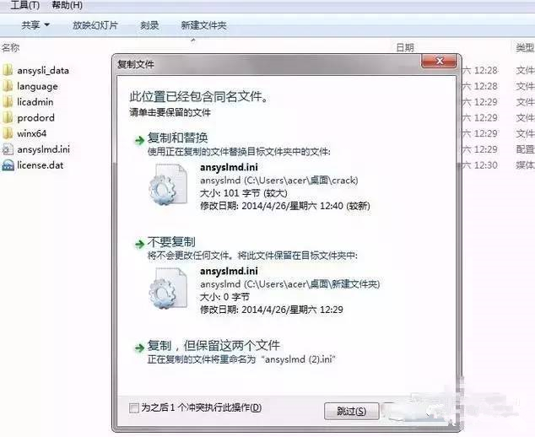Open the 共享 dropdown arrow
The height and width of the screenshot is (437, 535).
click(x=47, y=25)
